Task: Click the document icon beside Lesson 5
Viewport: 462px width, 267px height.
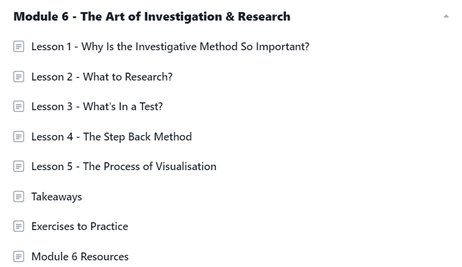Action: pos(19,166)
